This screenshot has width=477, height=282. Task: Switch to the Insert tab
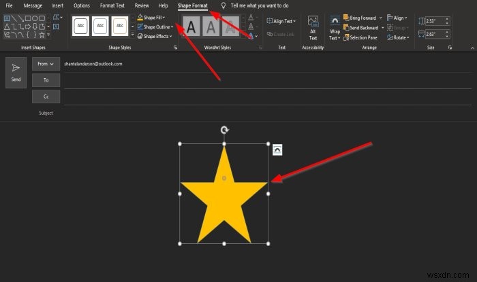click(57, 5)
